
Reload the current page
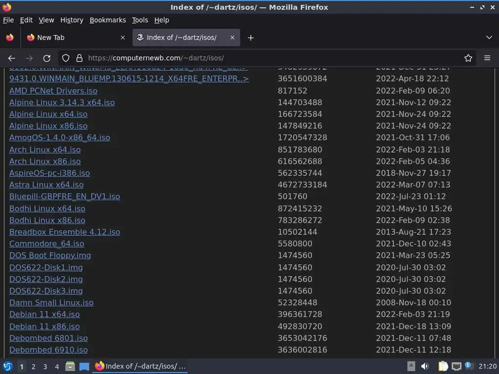(x=47, y=58)
